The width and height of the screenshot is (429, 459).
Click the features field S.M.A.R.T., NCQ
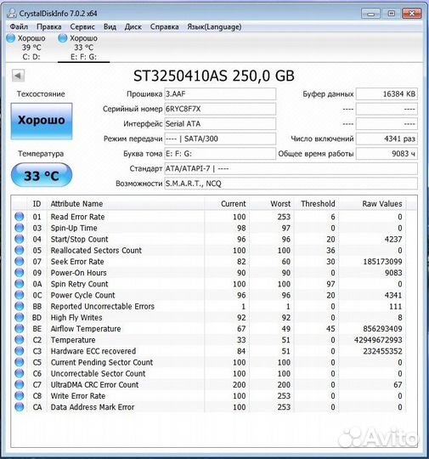point(291,184)
